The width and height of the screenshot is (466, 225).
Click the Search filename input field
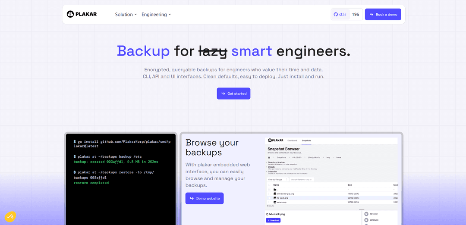(302, 180)
